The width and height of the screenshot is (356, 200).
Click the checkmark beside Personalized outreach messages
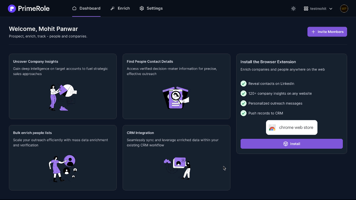(244, 103)
